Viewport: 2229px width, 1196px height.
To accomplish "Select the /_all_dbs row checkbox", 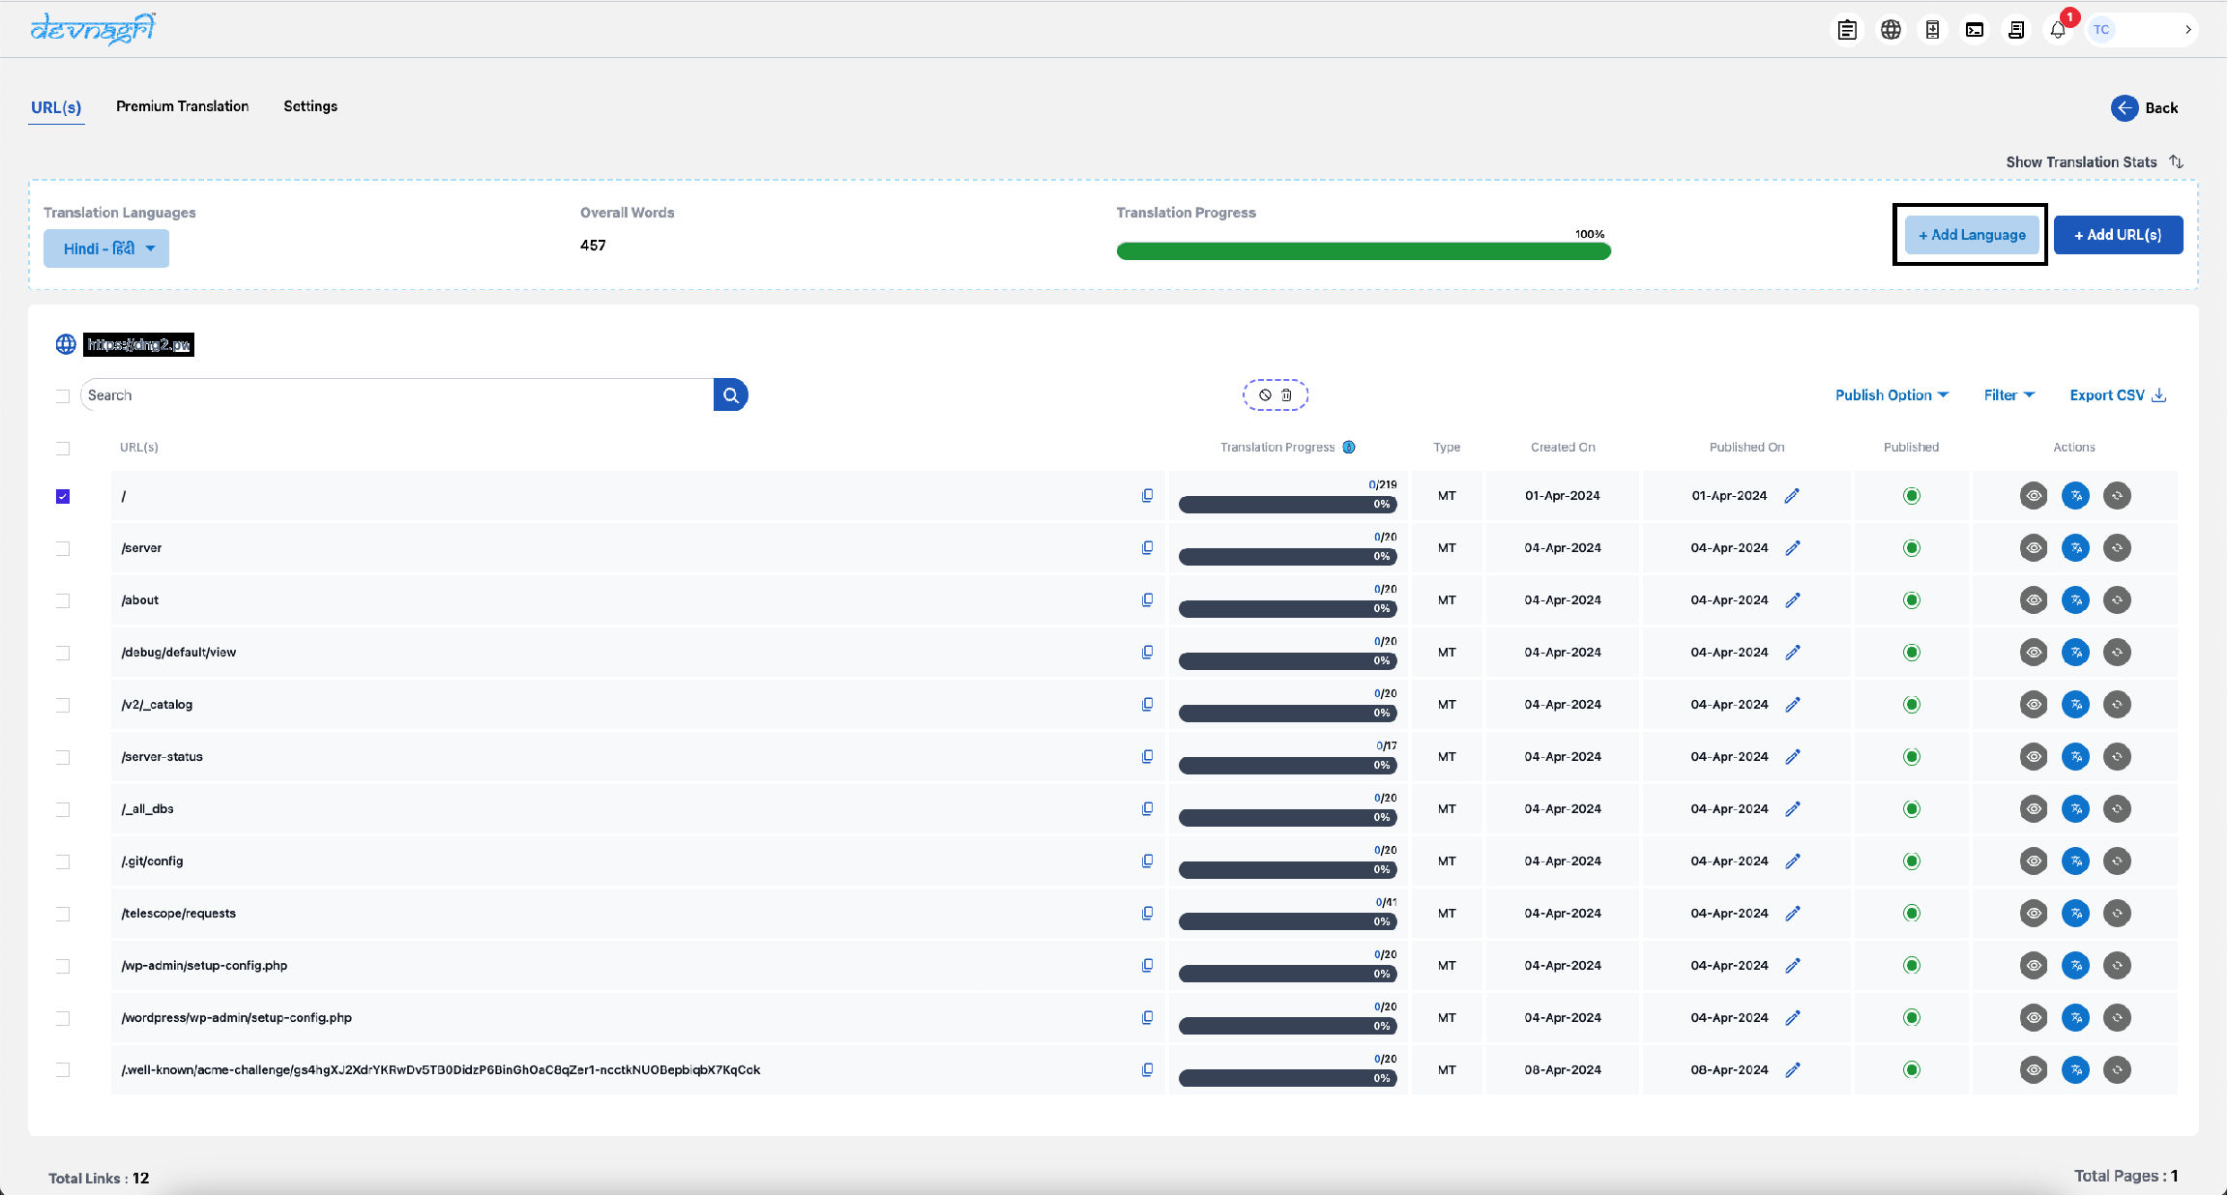I will (x=63, y=810).
